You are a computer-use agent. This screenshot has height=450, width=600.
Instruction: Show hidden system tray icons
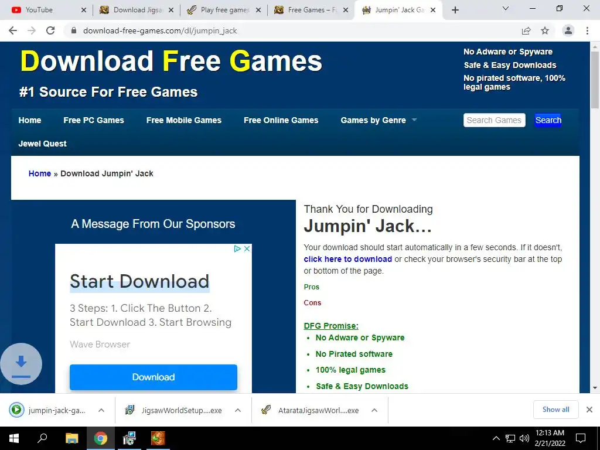point(496,438)
